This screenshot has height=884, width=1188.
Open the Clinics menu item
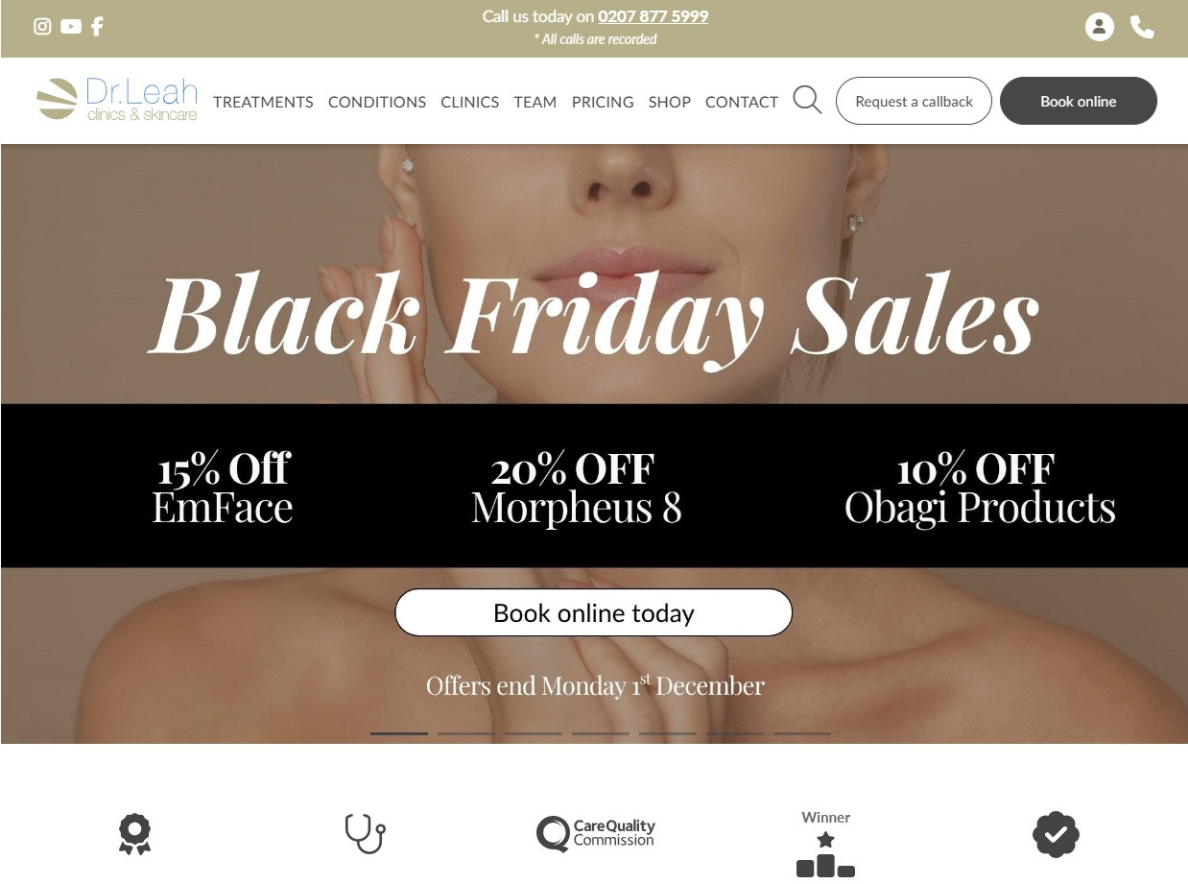click(469, 102)
